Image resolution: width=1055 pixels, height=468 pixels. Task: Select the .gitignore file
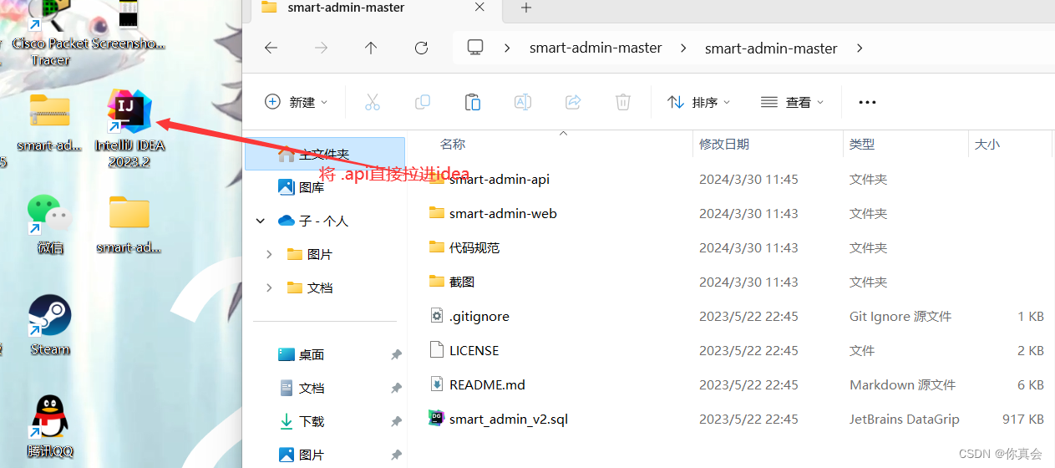tap(479, 316)
